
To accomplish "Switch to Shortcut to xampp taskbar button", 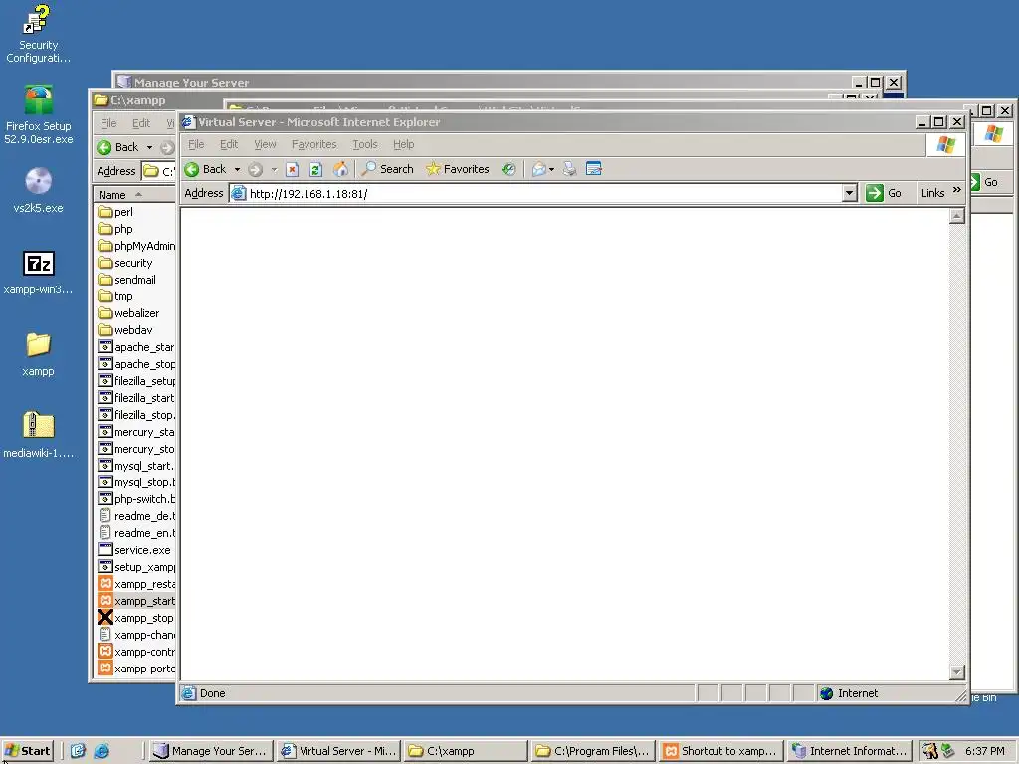I will [x=720, y=751].
